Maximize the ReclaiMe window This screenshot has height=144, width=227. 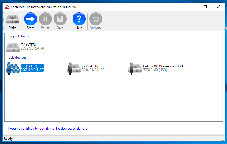pyautogui.click(x=205, y=7)
